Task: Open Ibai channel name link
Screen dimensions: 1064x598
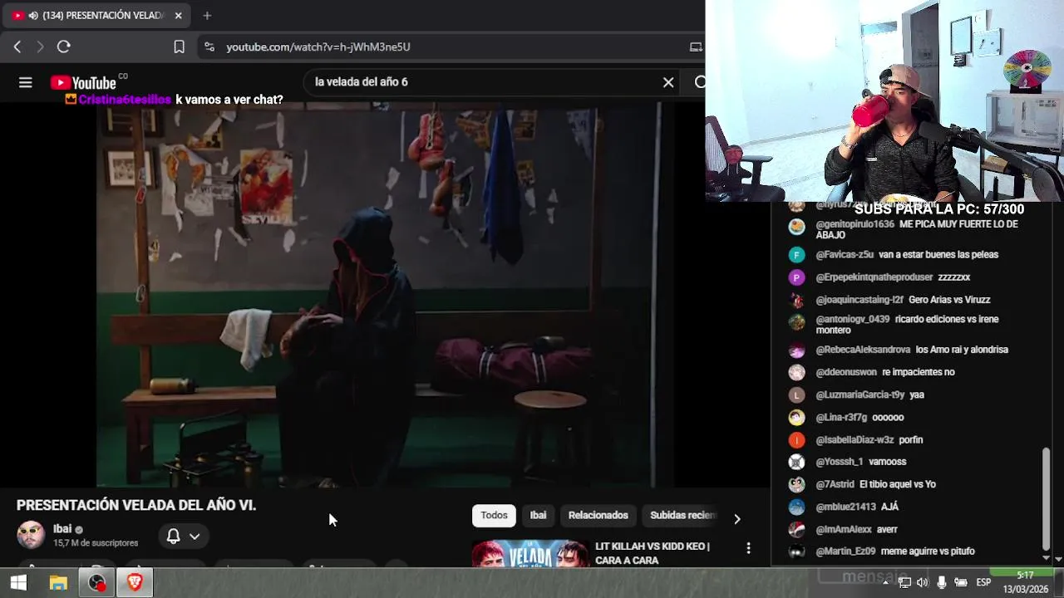Action: (x=62, y=529)
